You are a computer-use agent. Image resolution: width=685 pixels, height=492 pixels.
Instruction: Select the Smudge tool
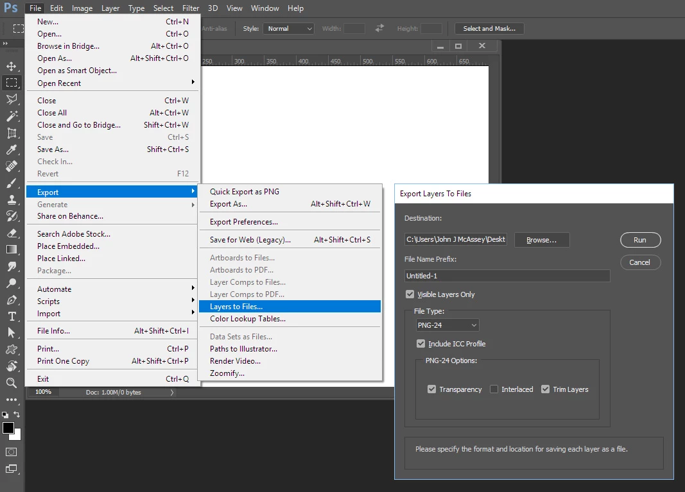tap(12, 266)
